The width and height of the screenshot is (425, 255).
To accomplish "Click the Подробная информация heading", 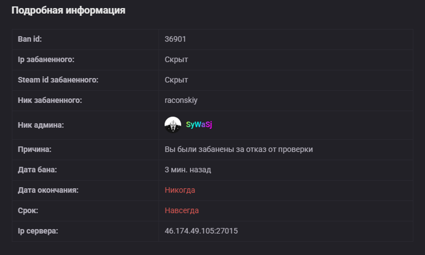I will point(68,10).
